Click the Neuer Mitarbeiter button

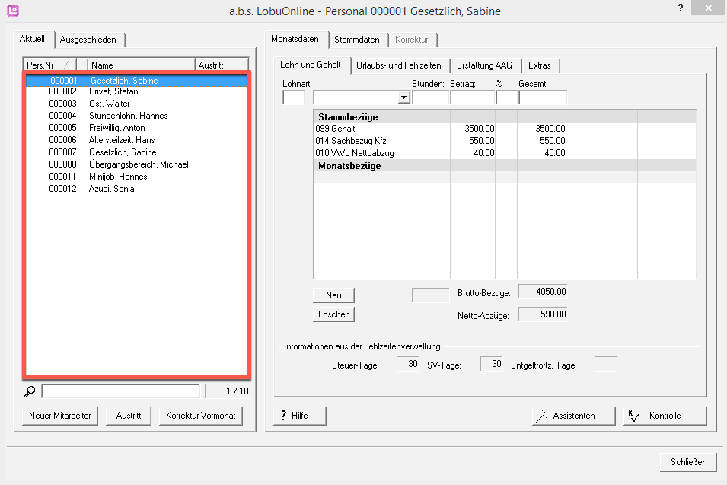click(x=60, y=416)
